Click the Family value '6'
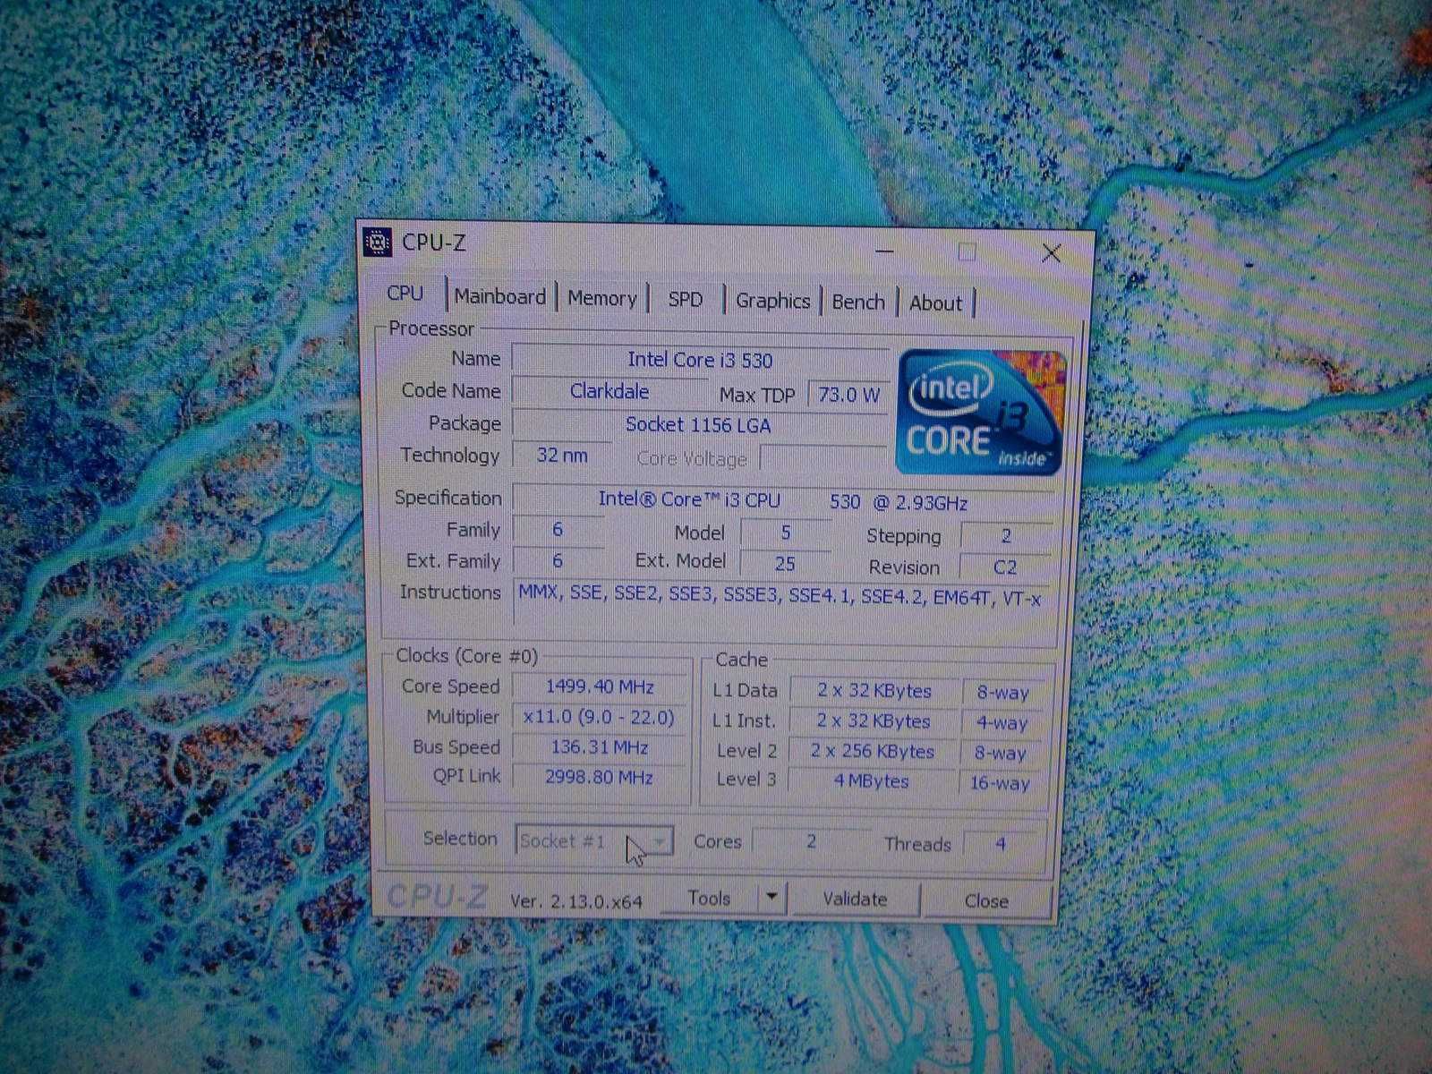The width and height of the screenshot is (1432, 1074). click(558, 530)
